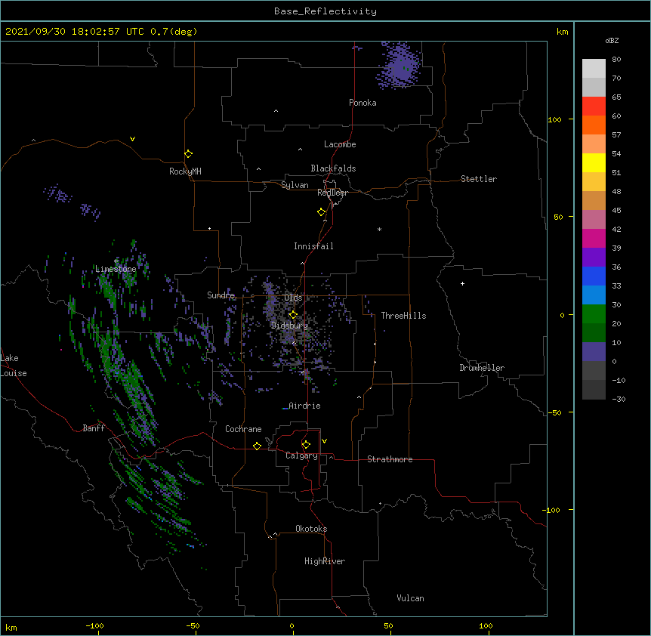Viewport: 651px width, 636px height.
Task: Click the Olds label
Action: coord(293,298)
